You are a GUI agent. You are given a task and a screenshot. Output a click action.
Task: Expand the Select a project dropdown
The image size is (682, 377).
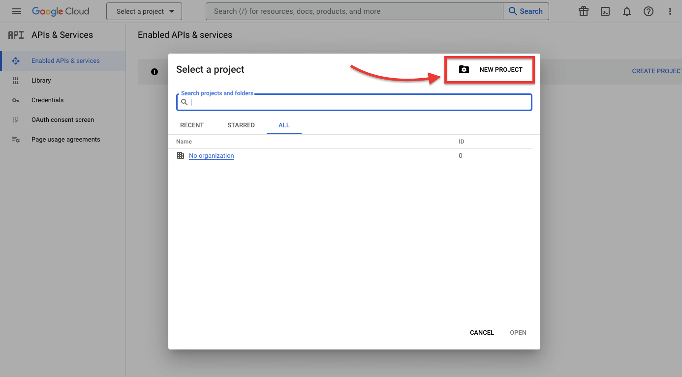pyautogui.click(x=144, y=11)
